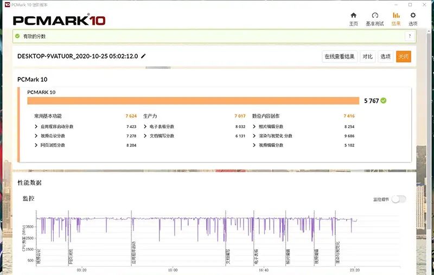Screen dimensions: 434x275
Task: Click the 对比 compare button
Action: (367, 56)
